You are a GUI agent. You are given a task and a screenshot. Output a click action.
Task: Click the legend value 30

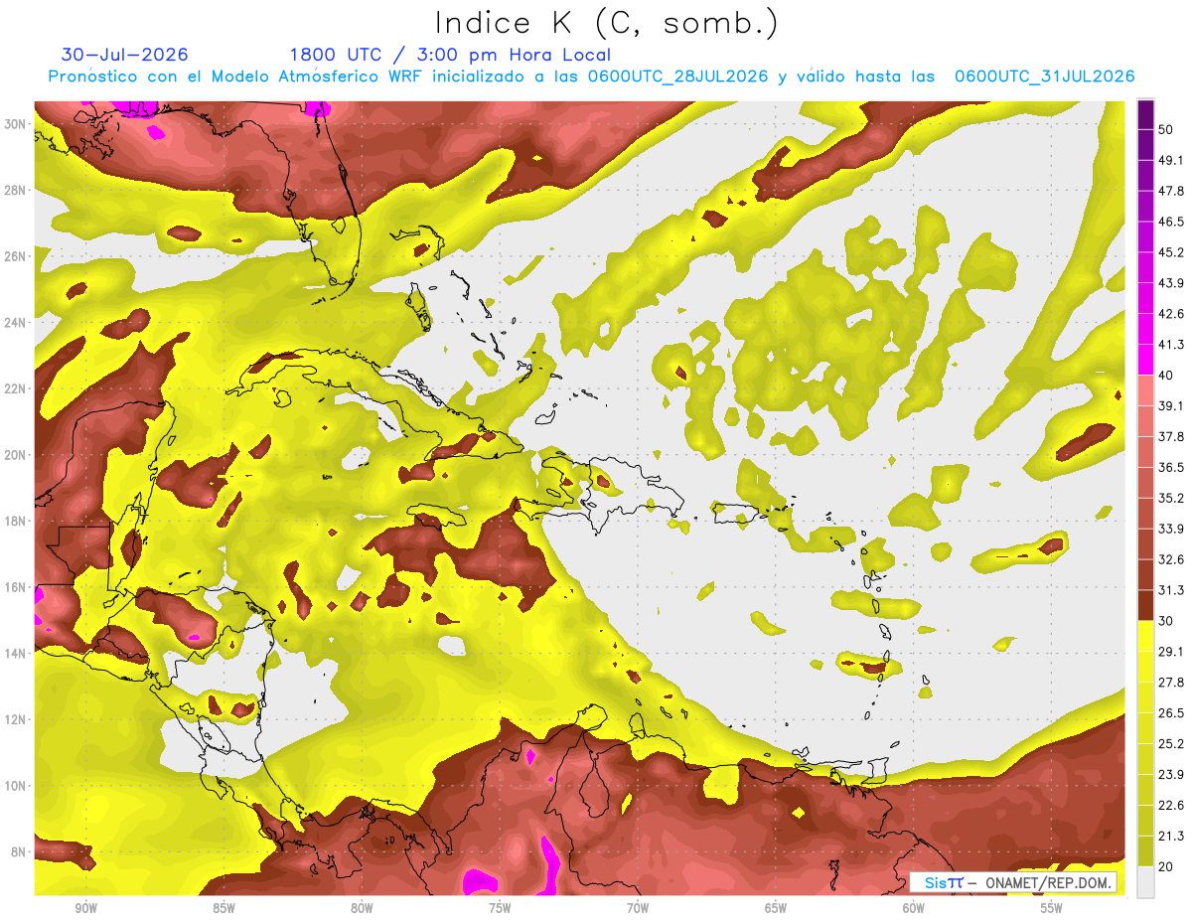pyautogui.click(x=1167, y=620)
